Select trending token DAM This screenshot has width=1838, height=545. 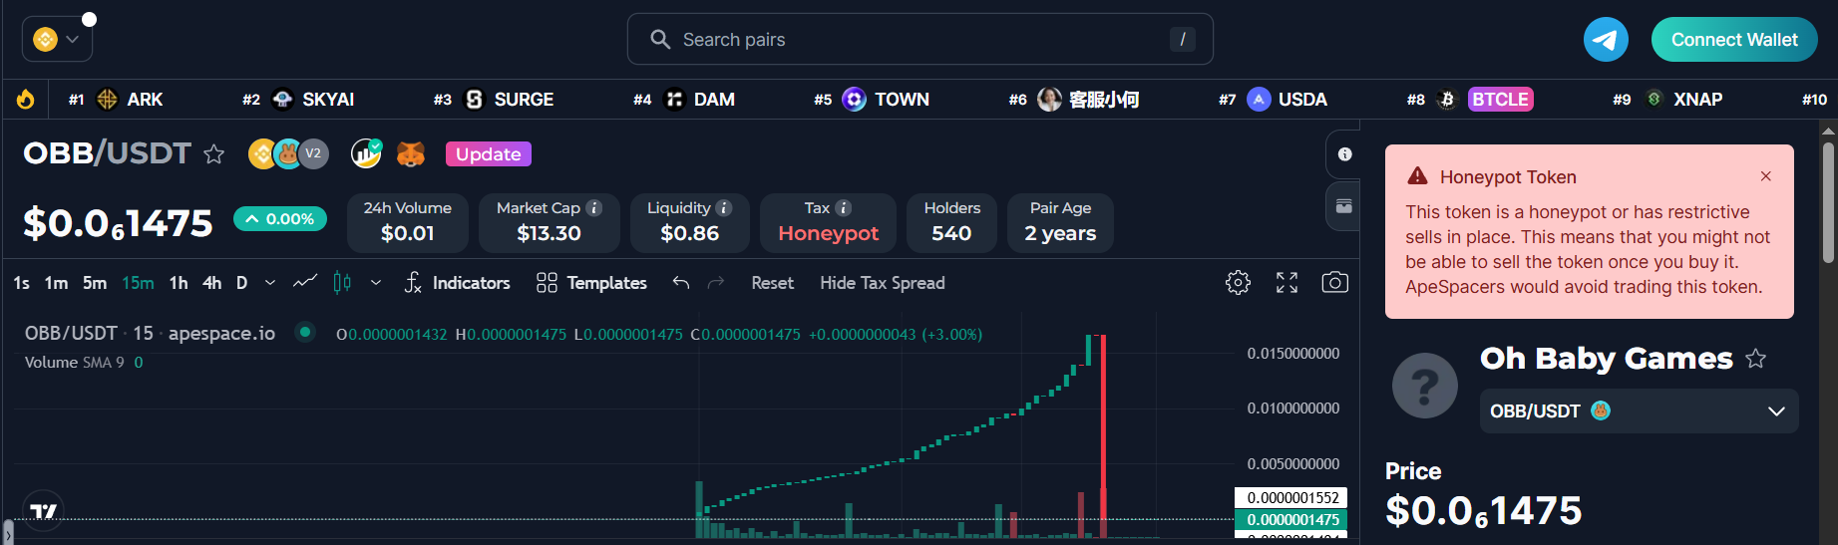[x=700, y=100]
